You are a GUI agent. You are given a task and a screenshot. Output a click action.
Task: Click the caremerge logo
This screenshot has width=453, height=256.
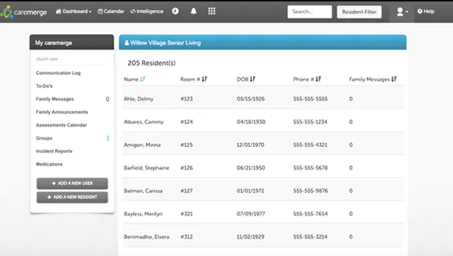point(24,12)
